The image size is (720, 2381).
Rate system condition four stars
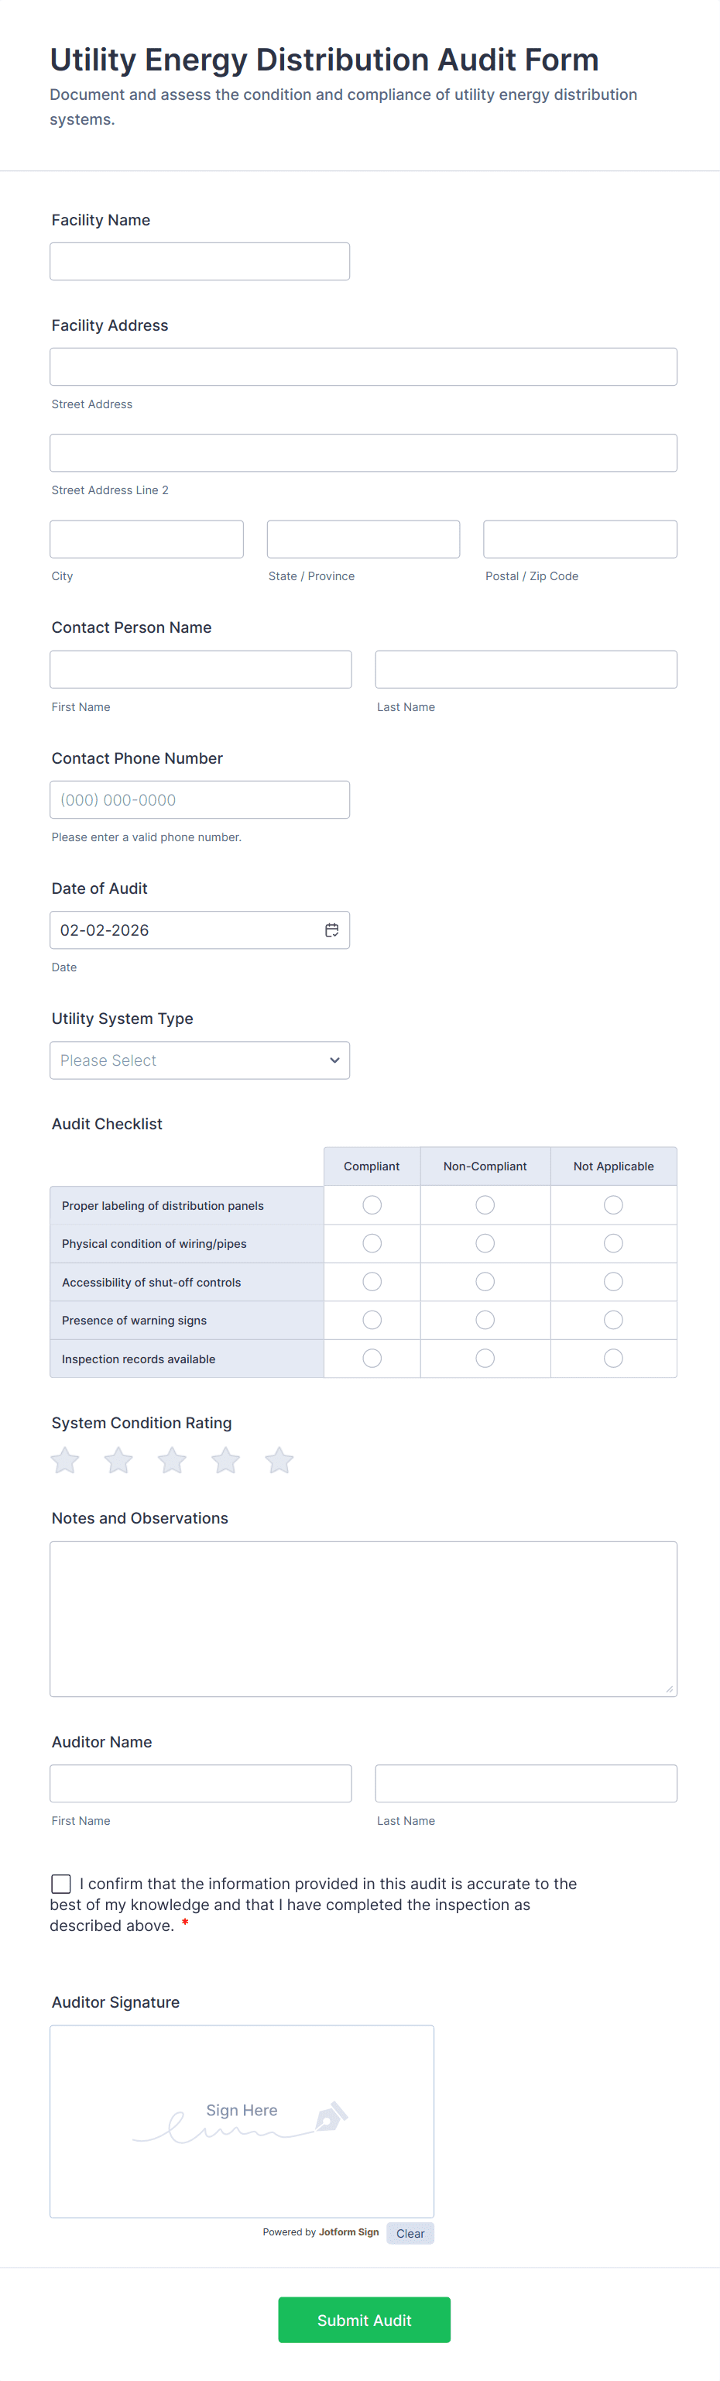tap(225, 1460)
